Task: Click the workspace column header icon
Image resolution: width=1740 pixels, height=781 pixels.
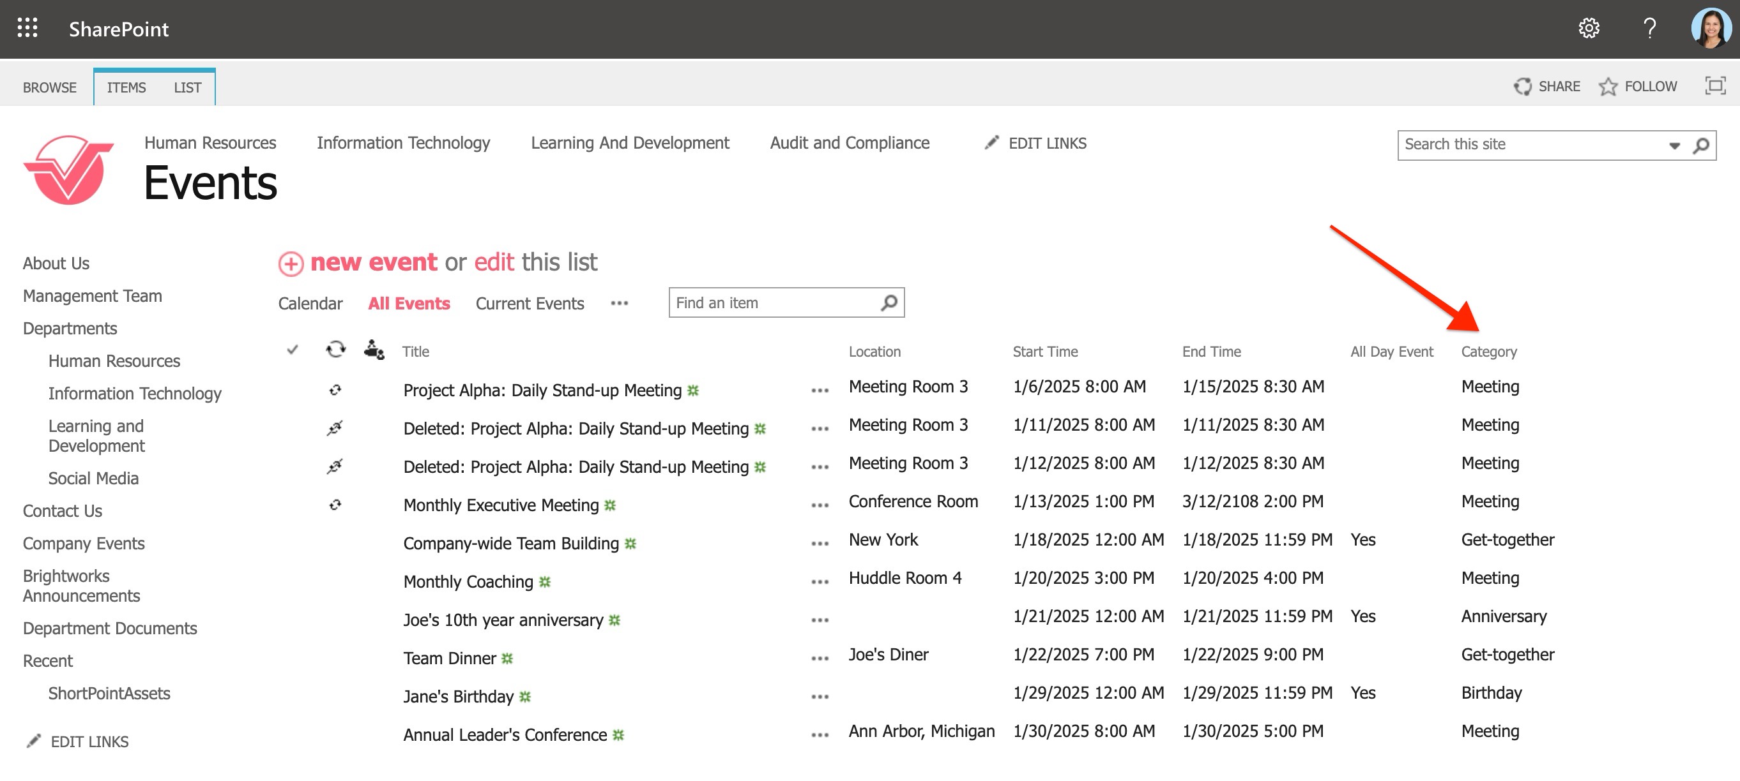Action: (x=374, y=350)
